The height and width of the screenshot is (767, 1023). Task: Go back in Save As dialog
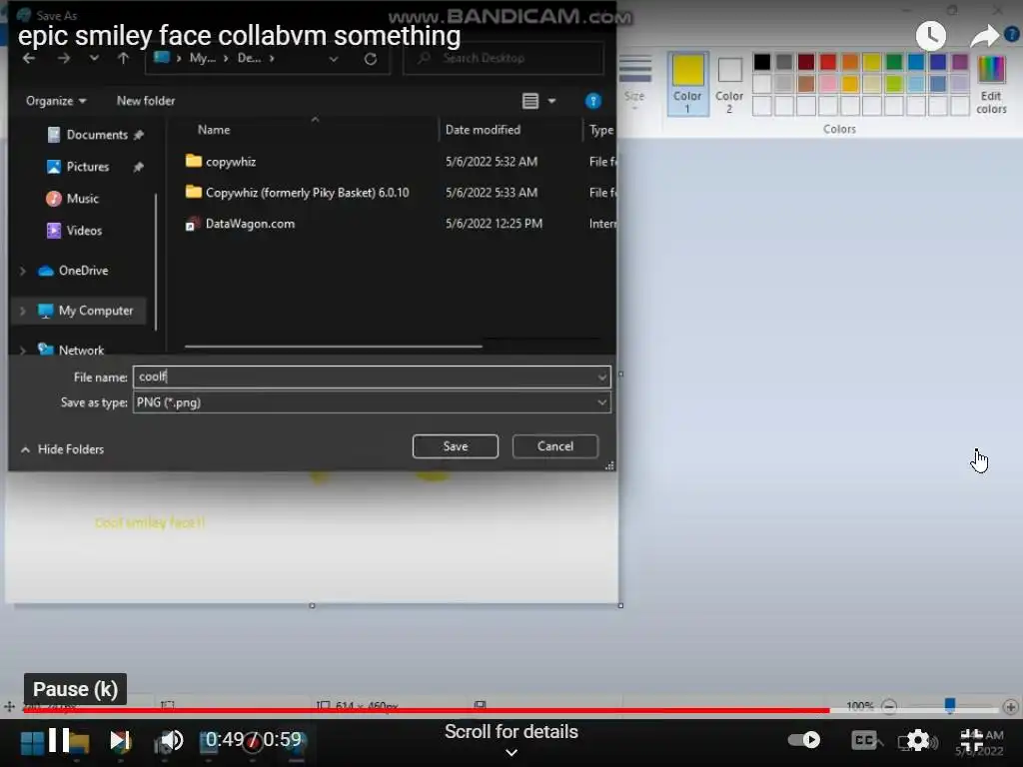click(29, 58)
